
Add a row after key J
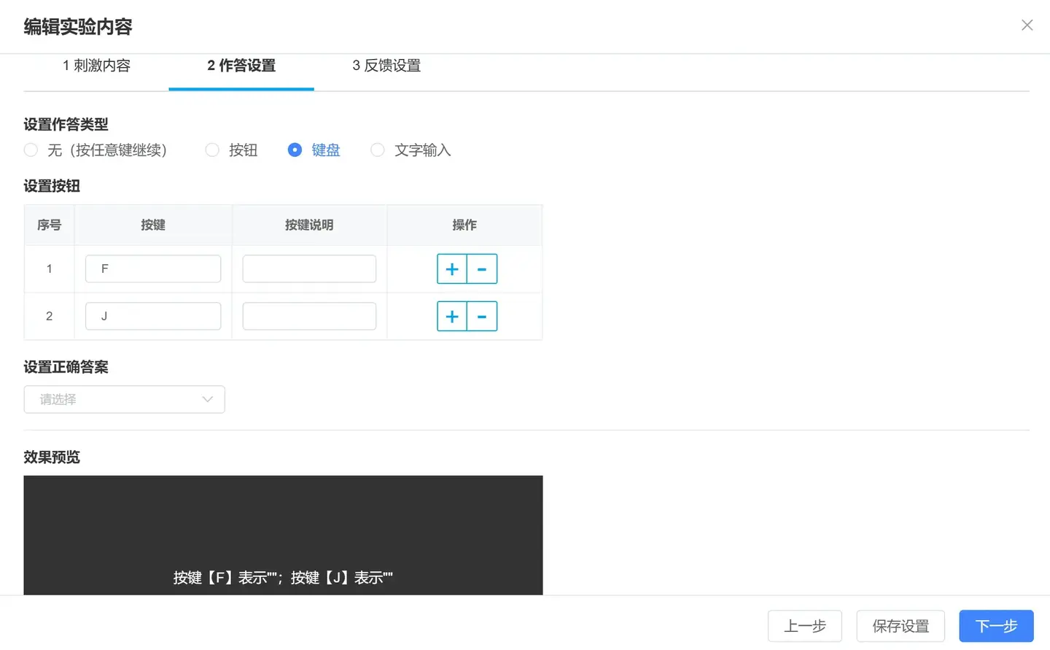(x=452, y=317)
